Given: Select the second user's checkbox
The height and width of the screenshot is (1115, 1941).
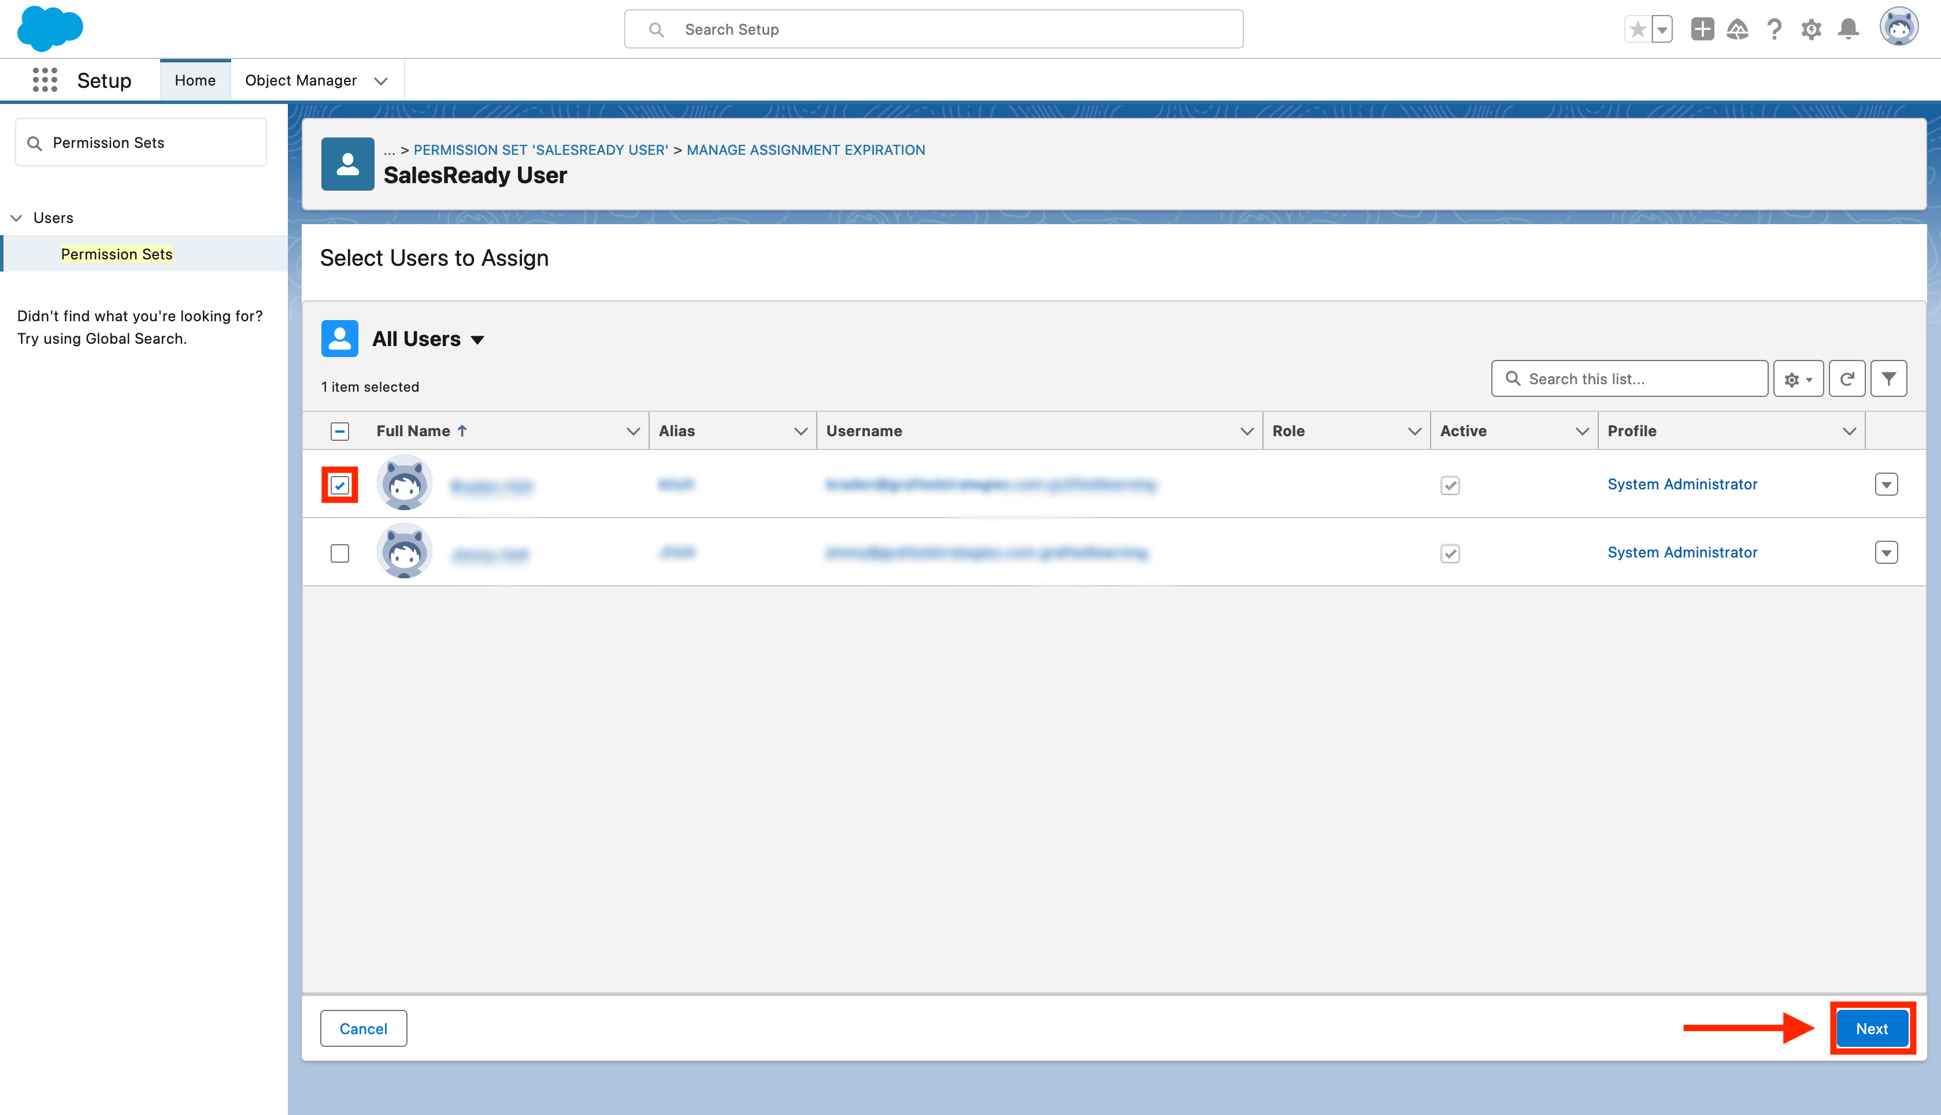Looking at the screenshot, I should click(x=339, y=553).
